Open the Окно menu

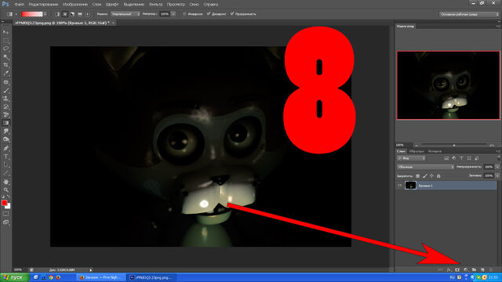tap(194, 5)
